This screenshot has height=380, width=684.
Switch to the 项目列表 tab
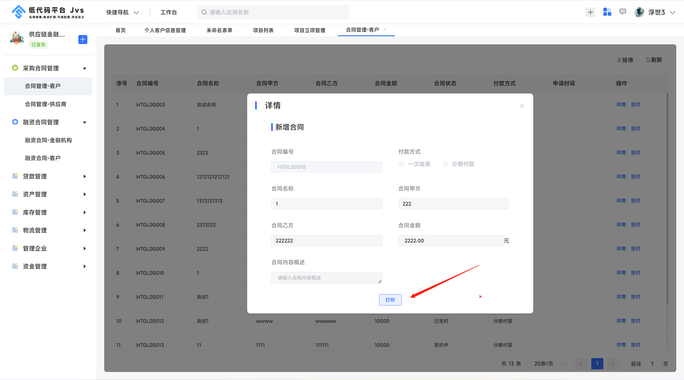pyautogui.click(x=263, y=30)
